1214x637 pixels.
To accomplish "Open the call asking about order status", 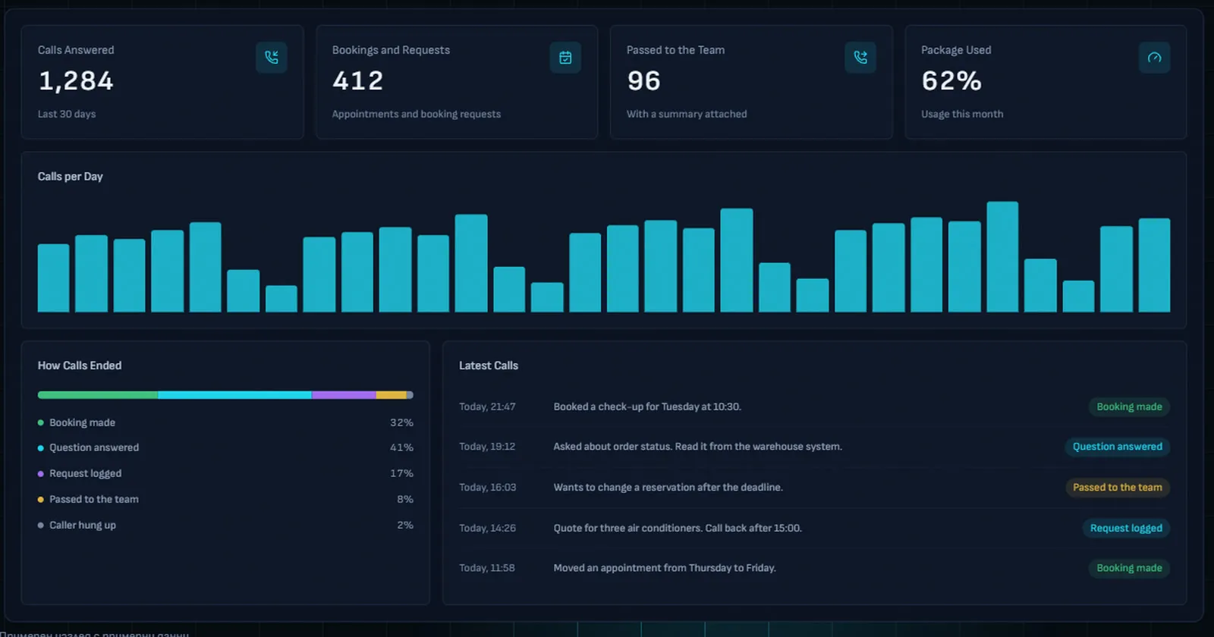I will (814, 447).
